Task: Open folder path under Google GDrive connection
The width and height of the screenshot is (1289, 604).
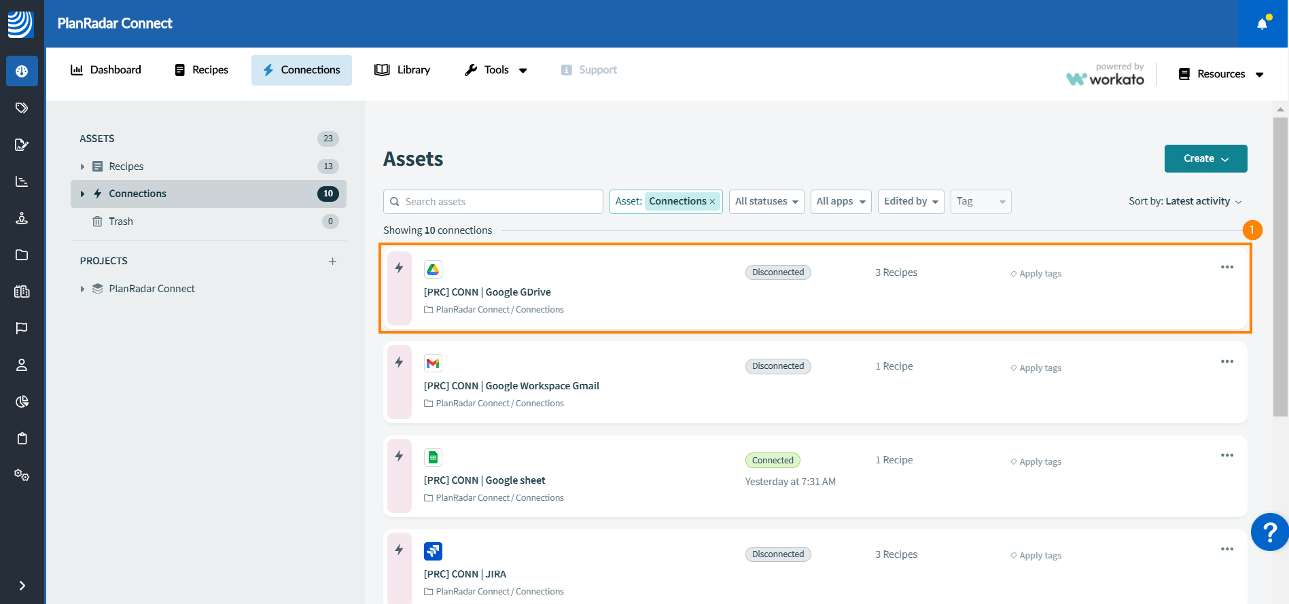Action: tap(494, 310)
